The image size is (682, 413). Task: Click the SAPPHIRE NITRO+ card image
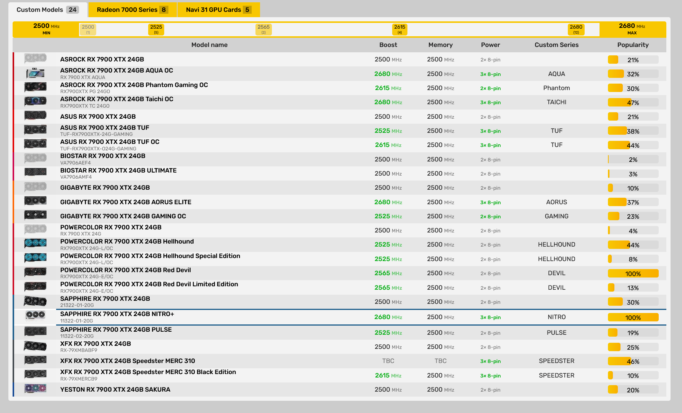(x=35, y=316)
